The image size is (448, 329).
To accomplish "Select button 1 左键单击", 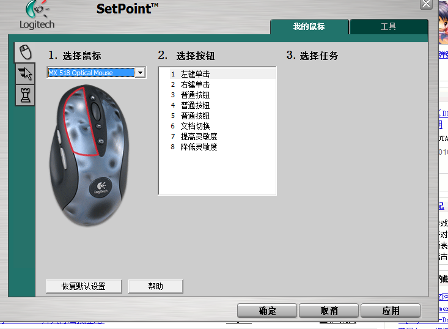I will 222,74.
